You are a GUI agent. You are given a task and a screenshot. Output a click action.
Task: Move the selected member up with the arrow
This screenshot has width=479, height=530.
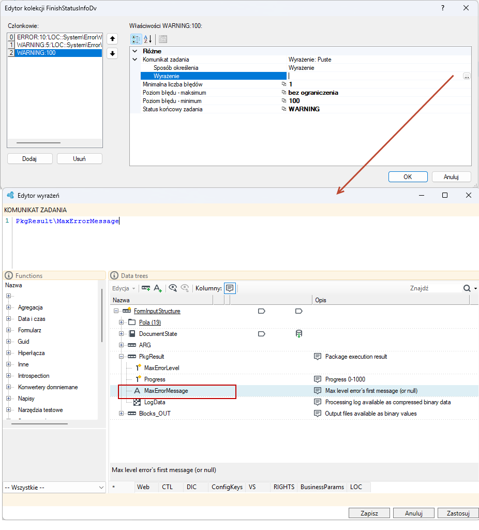point(112,39)
